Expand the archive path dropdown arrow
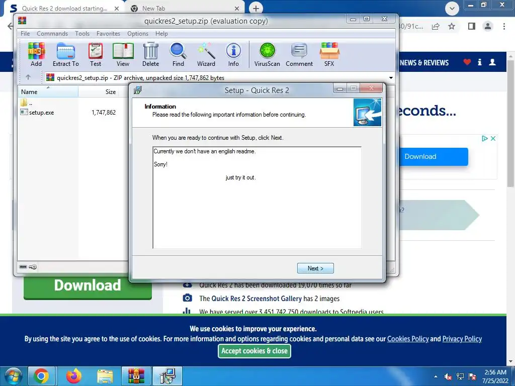The width and height of the screenshot is (515, 386). pyautogui.click(x=391, y=78)
